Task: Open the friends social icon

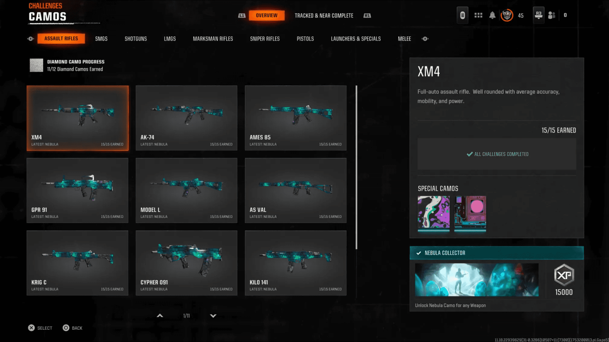Action: (552, 15)
